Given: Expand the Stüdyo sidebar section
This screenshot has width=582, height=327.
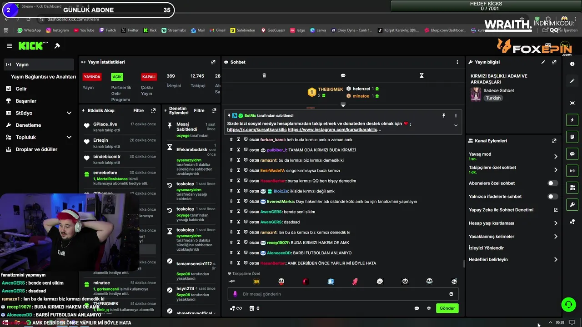Looking at the screenshot, I should point(69,113).
